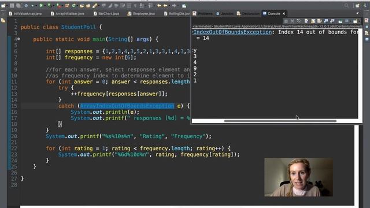
Task: Click the highlighted ArrayIndexOutOfBoundsException text in the editor
Action: [127, 106]
